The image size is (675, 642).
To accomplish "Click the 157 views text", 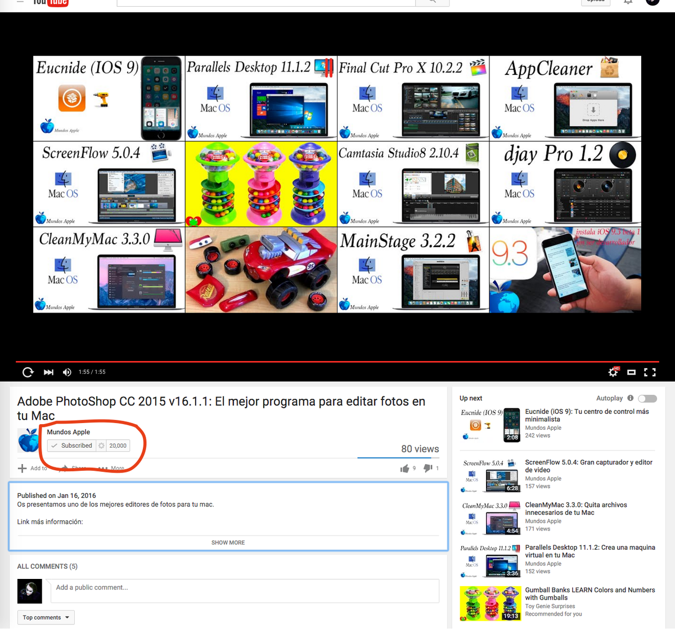I will pos(538,487).
